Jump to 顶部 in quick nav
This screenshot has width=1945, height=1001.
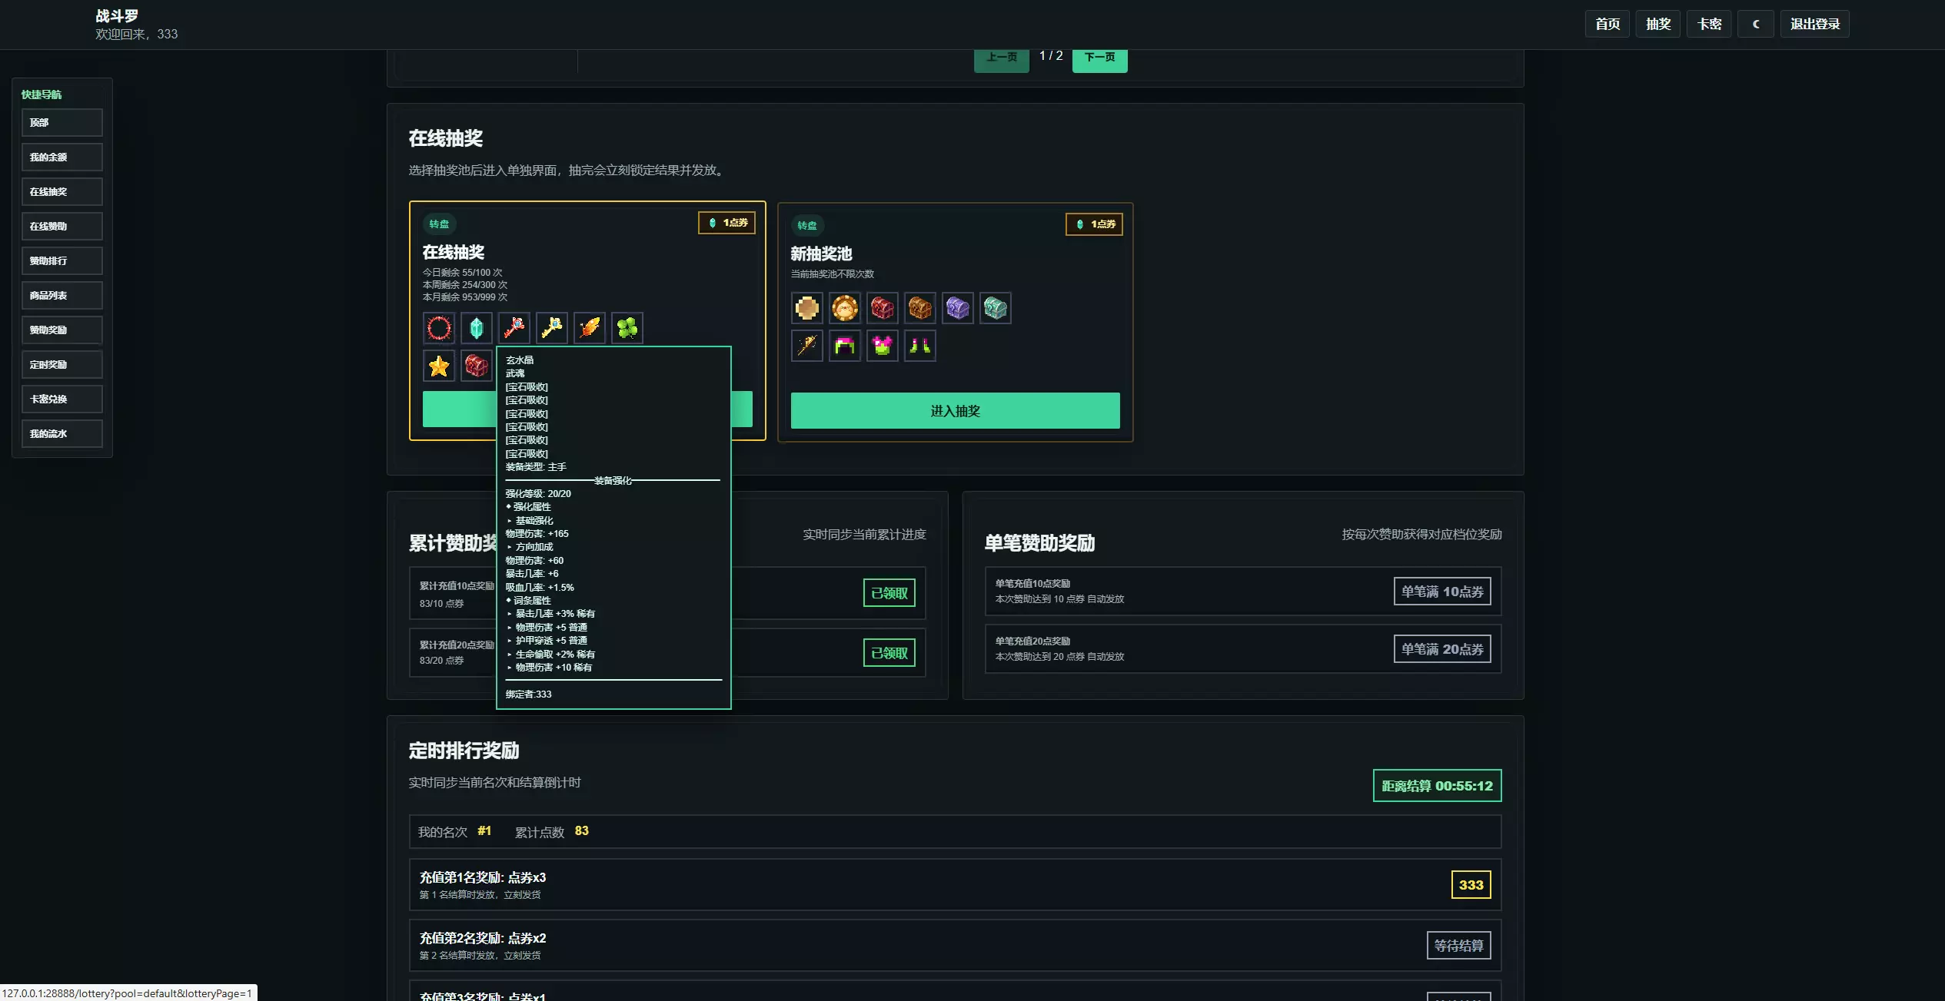tap(62, 122)
